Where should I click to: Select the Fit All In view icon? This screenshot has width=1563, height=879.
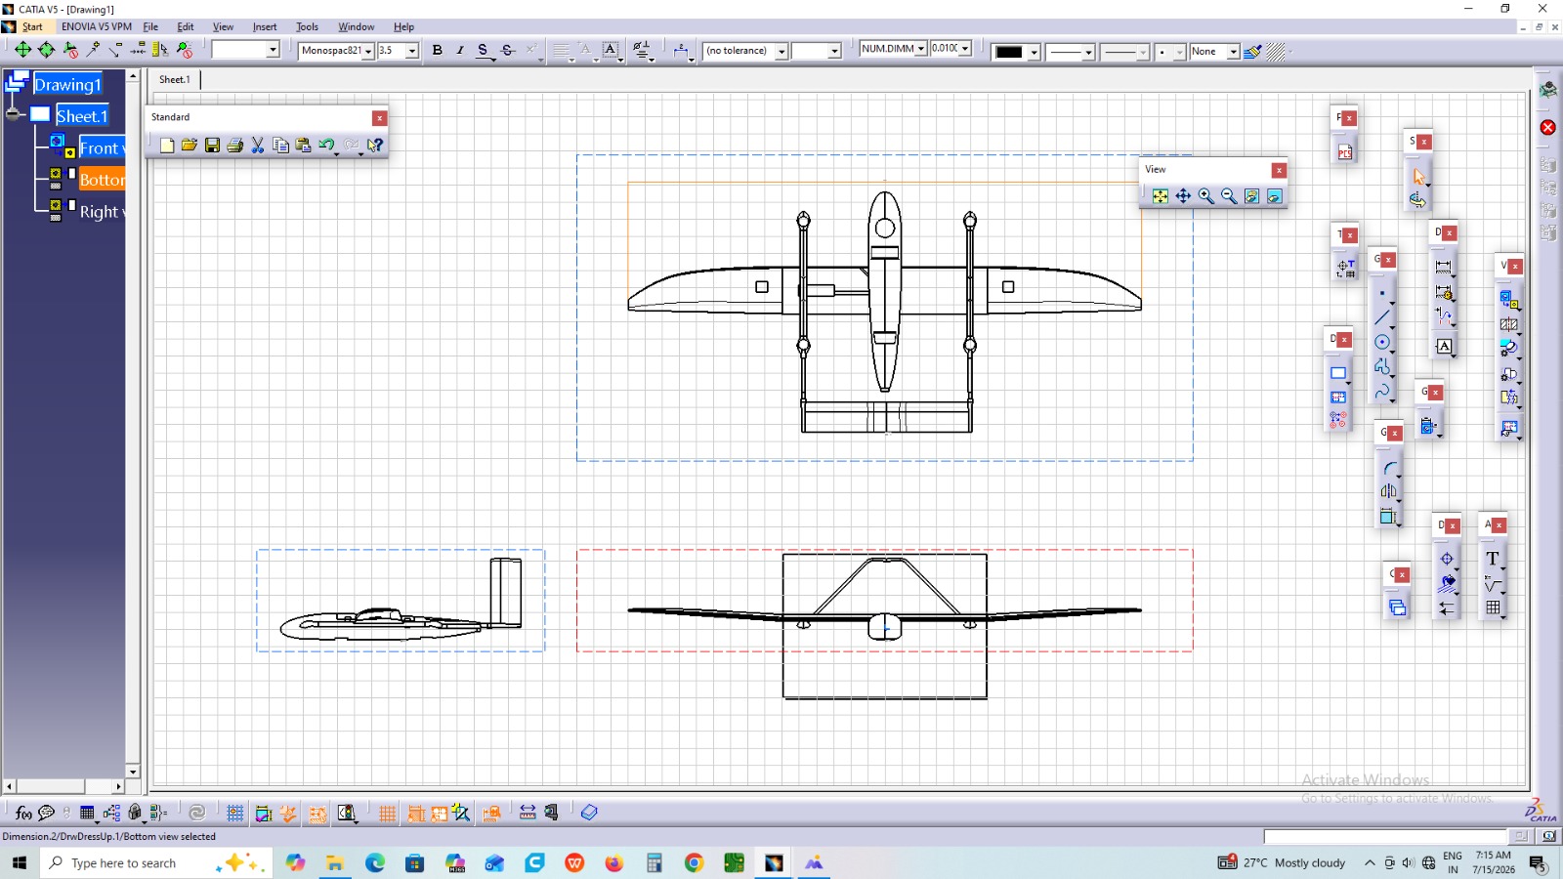[1160, 196]
